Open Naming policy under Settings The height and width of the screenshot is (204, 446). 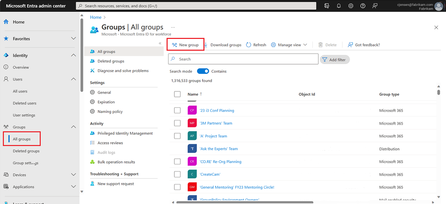coord(110,111)
